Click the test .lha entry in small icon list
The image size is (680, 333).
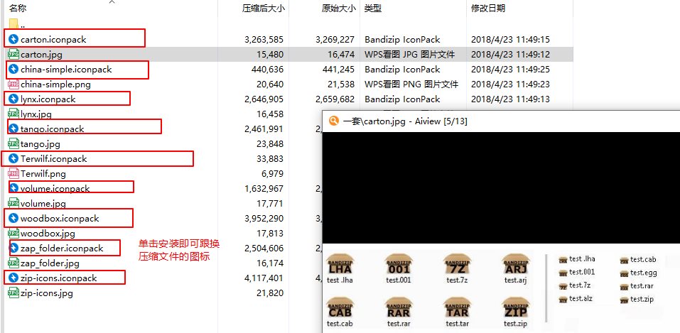(577, 259)
